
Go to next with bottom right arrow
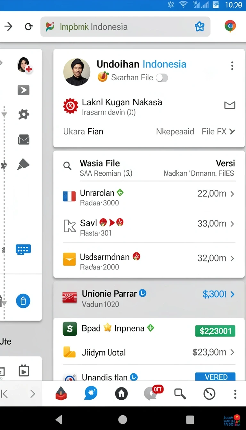32,394
